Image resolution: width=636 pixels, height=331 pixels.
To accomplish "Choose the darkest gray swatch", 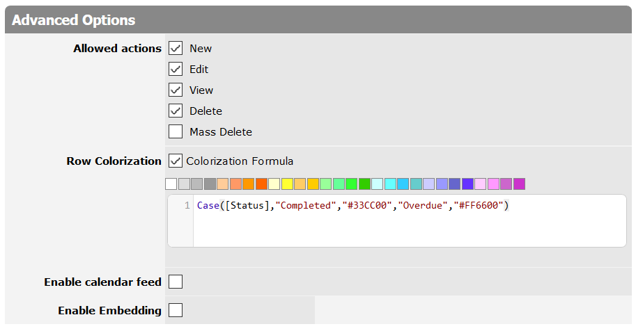I will [210, 184].
